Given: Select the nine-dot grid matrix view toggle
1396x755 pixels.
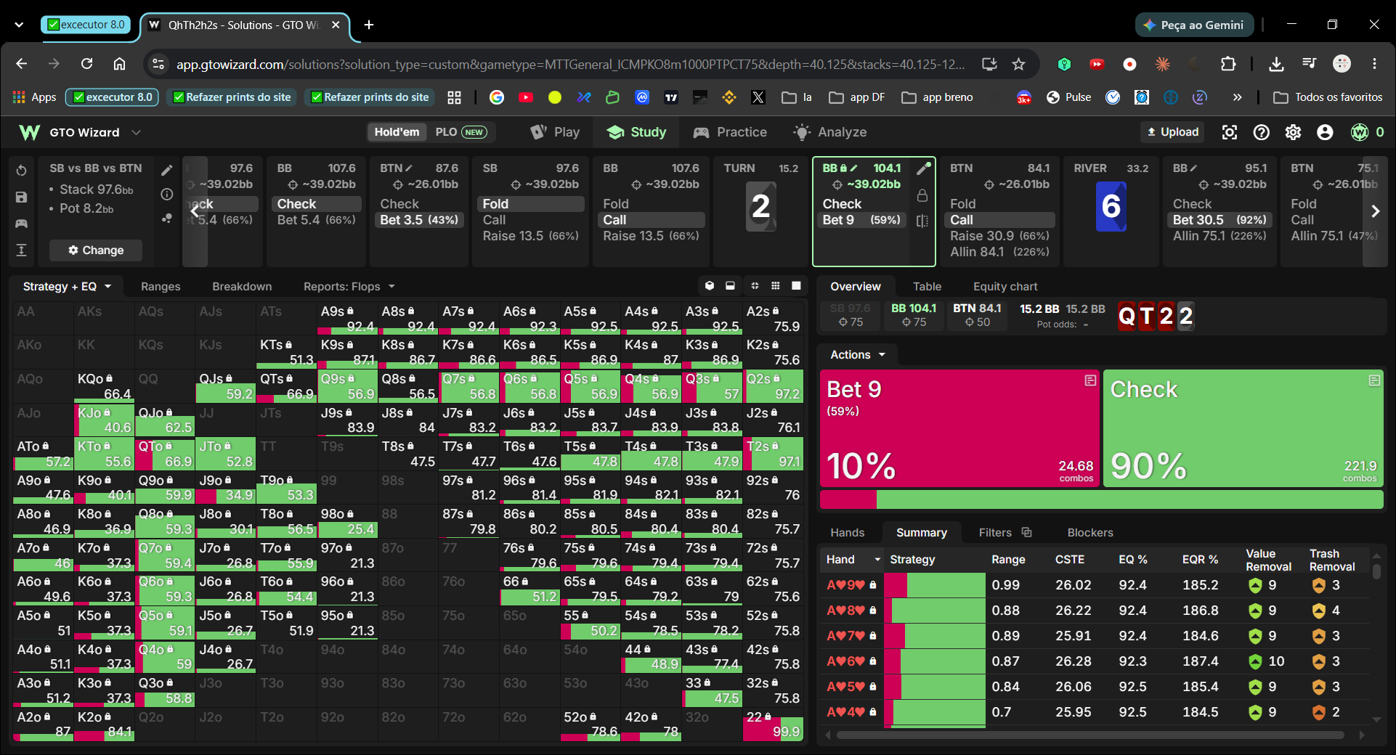Looking at the screenshot, I should [x=776, y=286].
